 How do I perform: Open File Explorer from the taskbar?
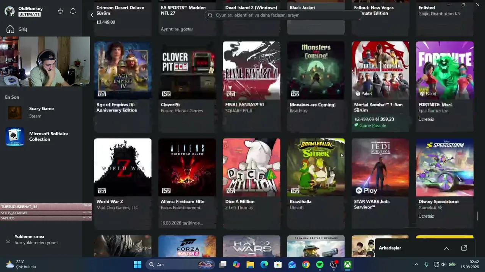pyautogui.click(x=250, y=264)
